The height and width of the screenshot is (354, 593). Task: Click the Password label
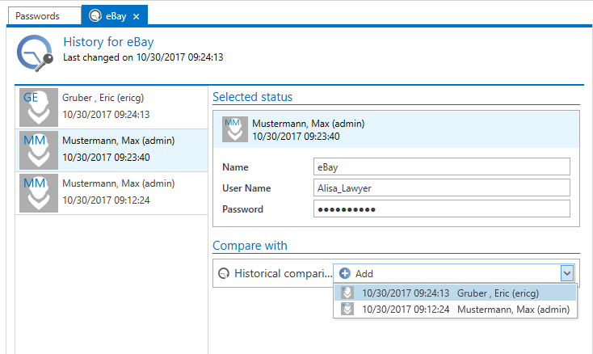tap(242, 209)
